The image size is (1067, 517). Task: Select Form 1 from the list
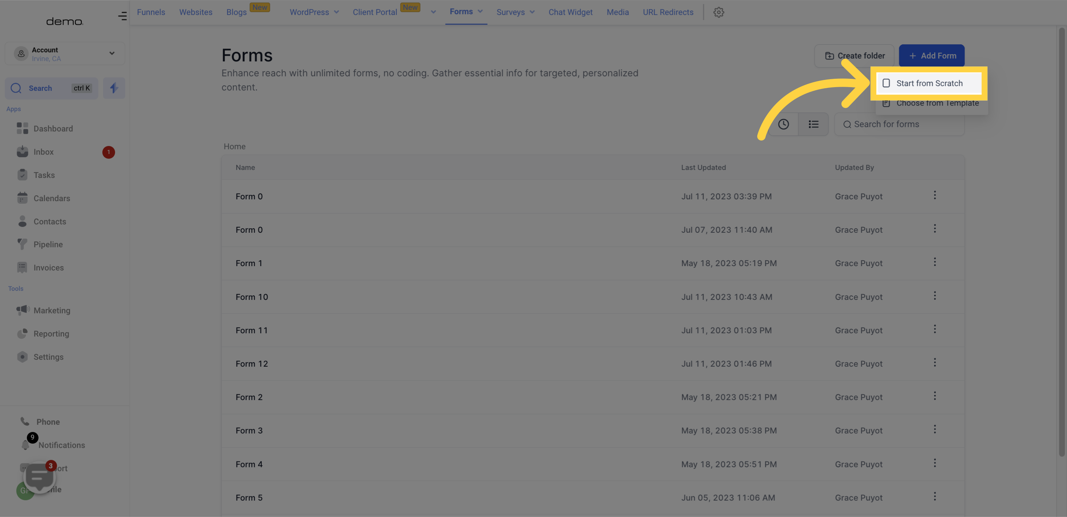(x=249, y=262)
